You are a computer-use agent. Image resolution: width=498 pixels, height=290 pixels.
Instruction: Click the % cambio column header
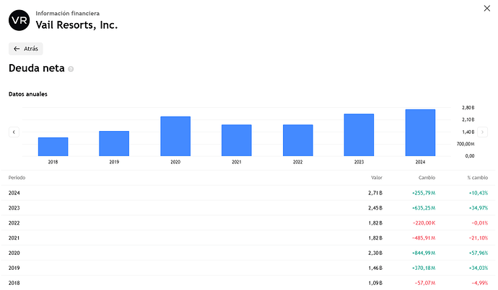[477, 178]
